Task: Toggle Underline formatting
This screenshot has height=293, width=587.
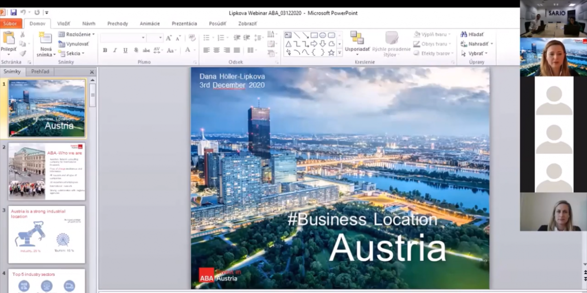Action: pos(125,50)
